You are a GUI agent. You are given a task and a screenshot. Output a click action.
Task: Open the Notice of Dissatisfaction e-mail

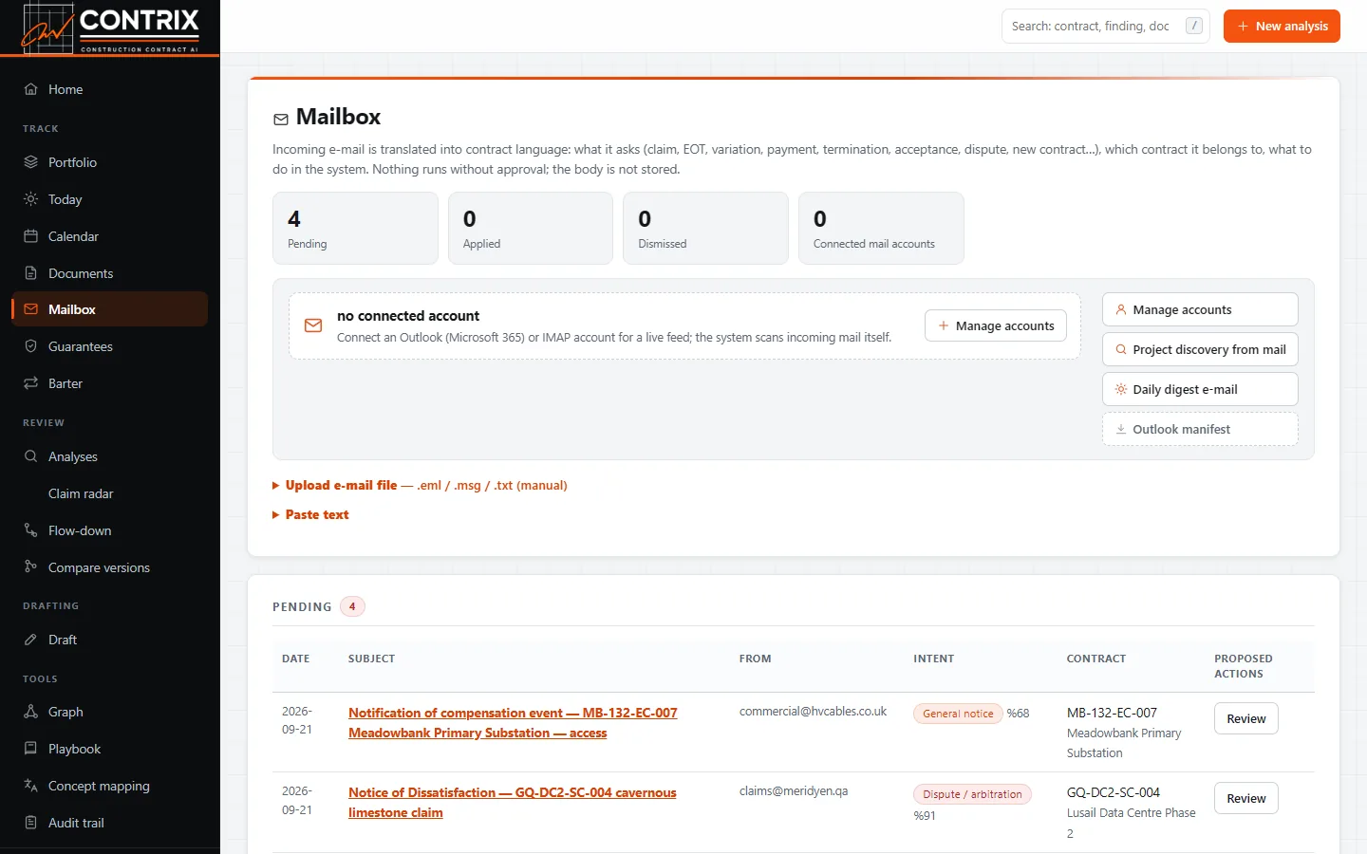(x=513, y=803)
